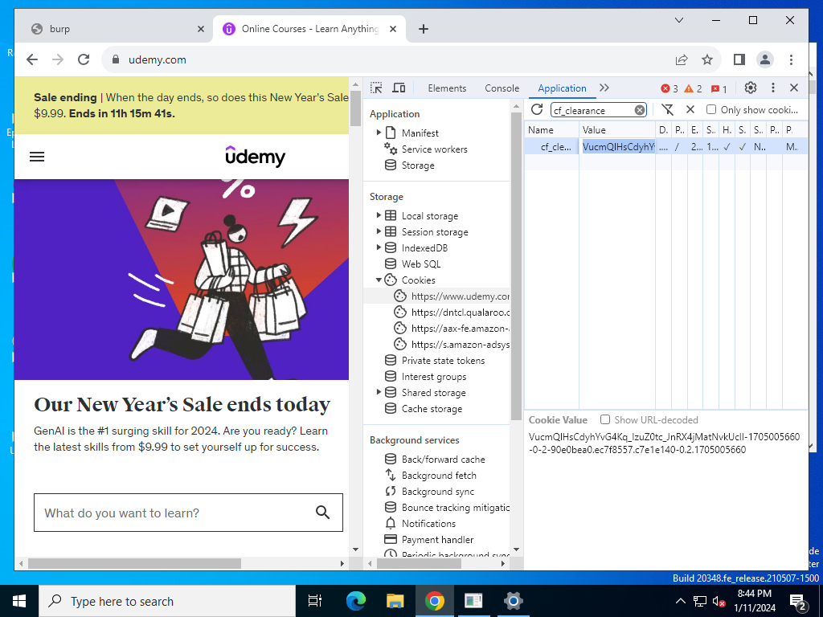Enable Only show cookies with an issue
The width and height of the screenshot is (823, 617).
click(711, 109)
